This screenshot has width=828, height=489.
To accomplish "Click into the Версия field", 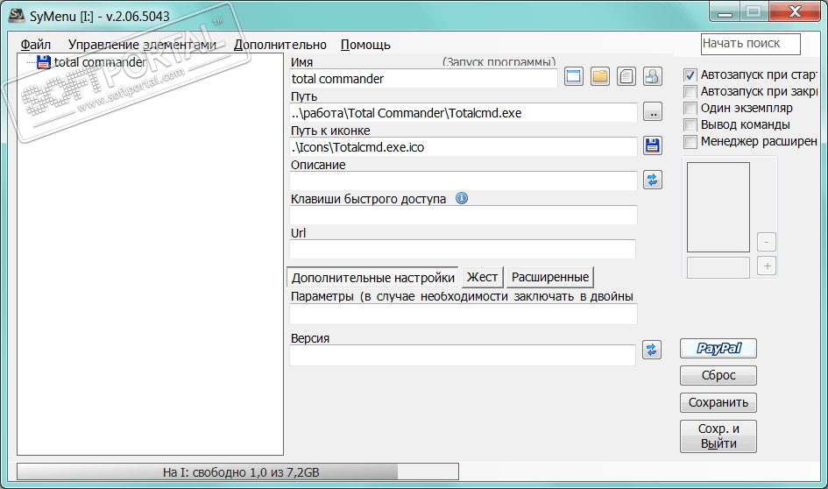I will click(463, 356).
